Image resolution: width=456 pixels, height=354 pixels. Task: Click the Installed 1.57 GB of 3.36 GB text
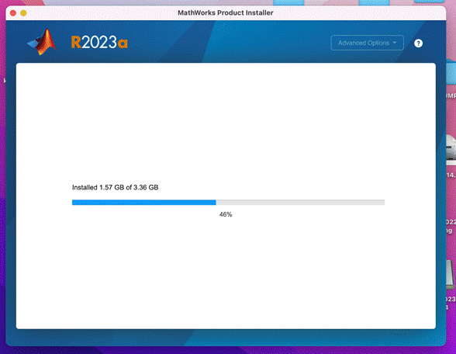coord(115,188)
